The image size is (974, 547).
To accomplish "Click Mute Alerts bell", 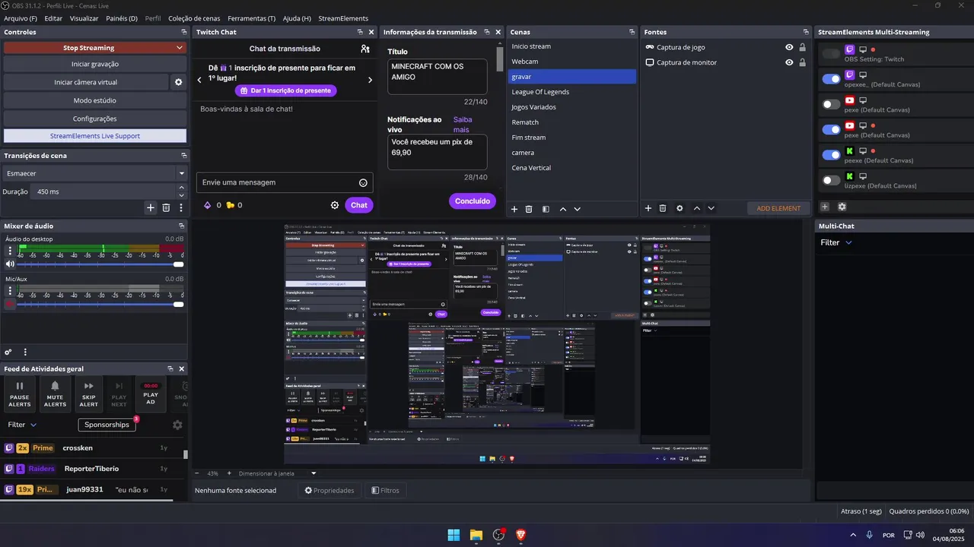I will click(55, 394).
